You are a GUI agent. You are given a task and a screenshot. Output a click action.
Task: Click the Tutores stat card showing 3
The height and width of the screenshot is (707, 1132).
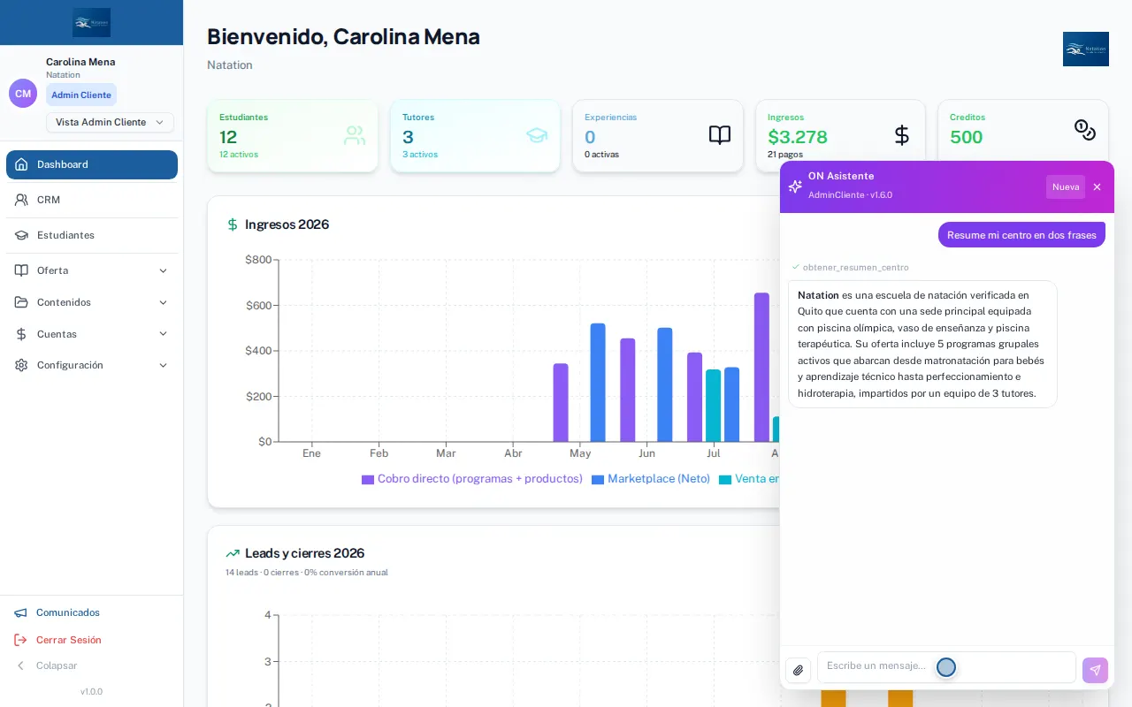pyautogui.click(x=475, y=135)
